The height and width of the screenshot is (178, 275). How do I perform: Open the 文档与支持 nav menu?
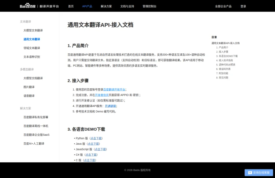[127, 6]
